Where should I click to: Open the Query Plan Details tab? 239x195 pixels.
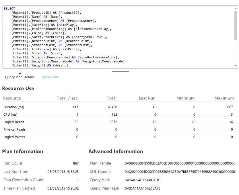coord(20,77)
